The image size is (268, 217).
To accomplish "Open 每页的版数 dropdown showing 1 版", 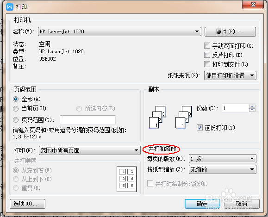I will coord(222,159).
